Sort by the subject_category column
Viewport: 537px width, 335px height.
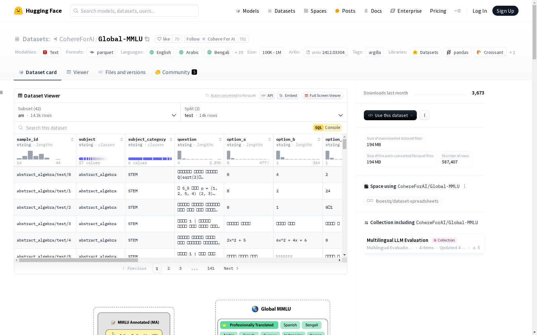pos(171,139)
